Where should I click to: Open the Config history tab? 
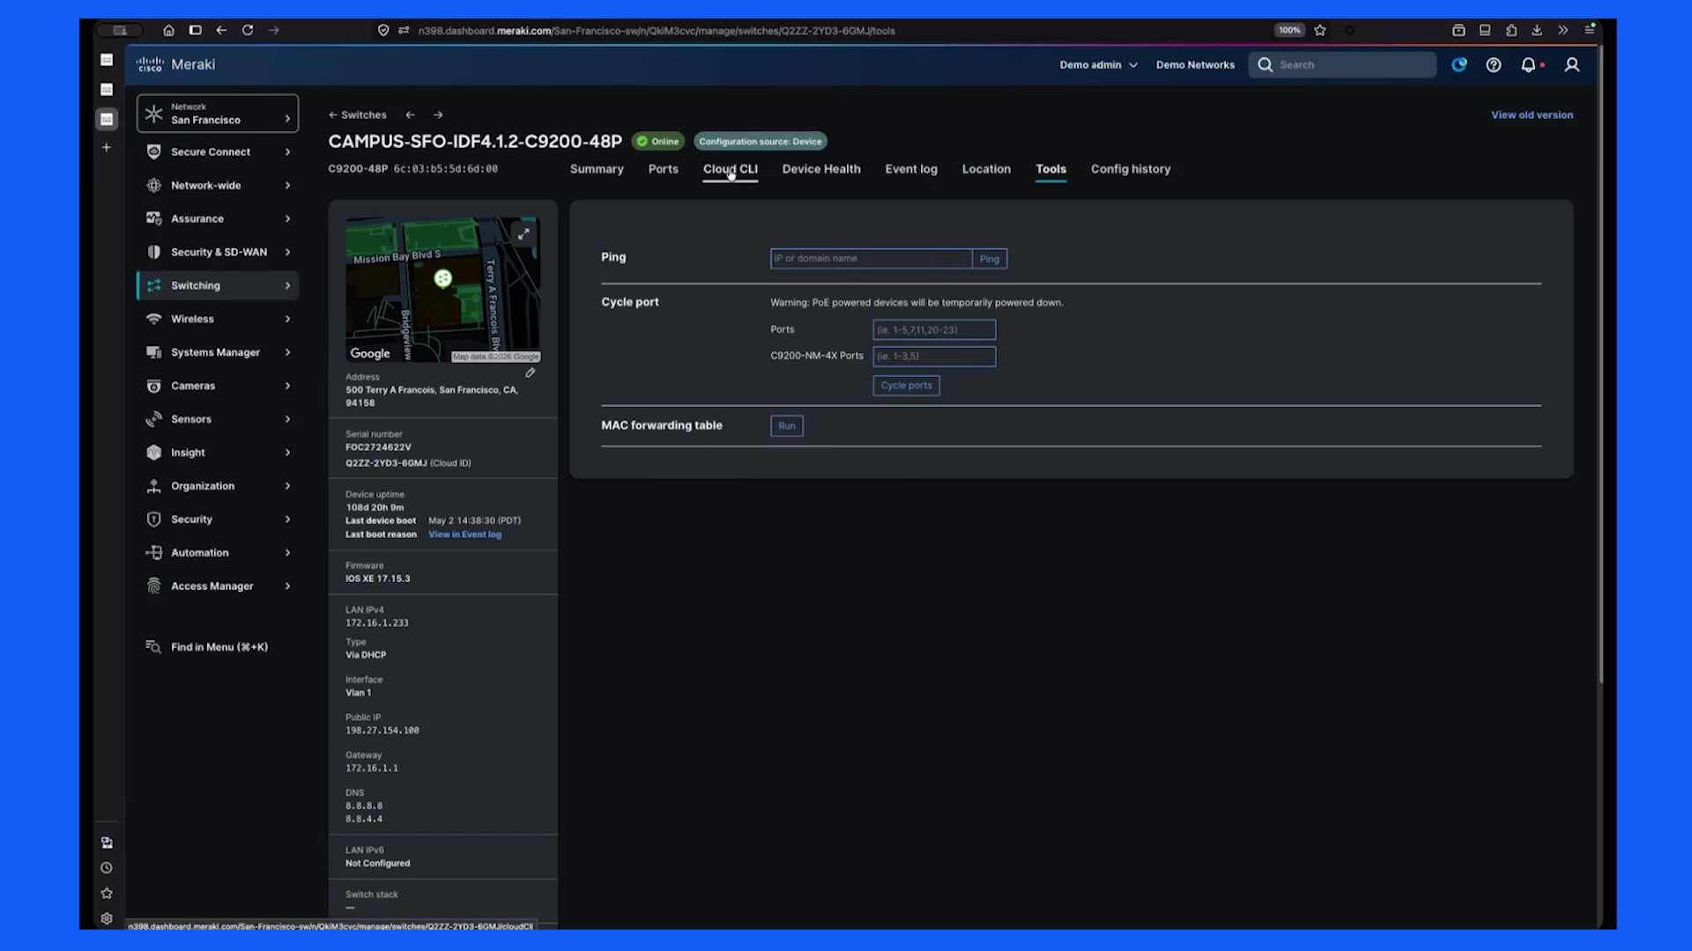[x=1131, y=169]
